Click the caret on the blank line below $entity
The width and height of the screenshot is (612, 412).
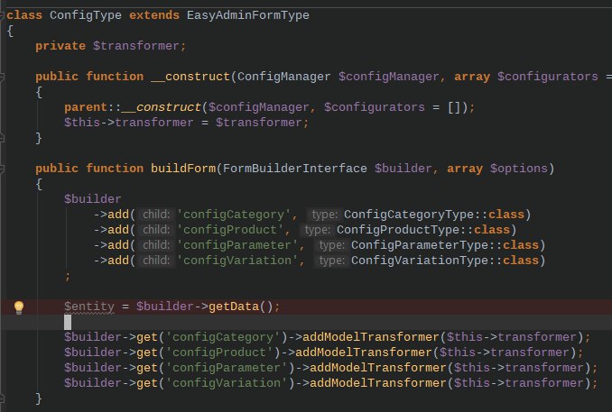tap(68, 322)
